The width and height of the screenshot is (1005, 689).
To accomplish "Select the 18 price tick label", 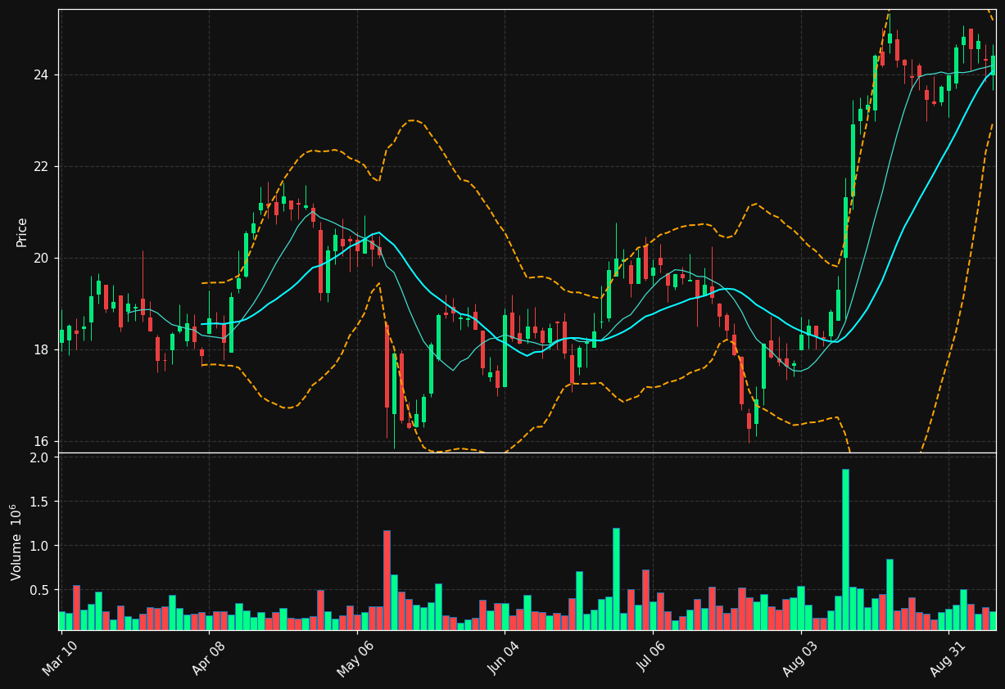I will tap(40, 350).
